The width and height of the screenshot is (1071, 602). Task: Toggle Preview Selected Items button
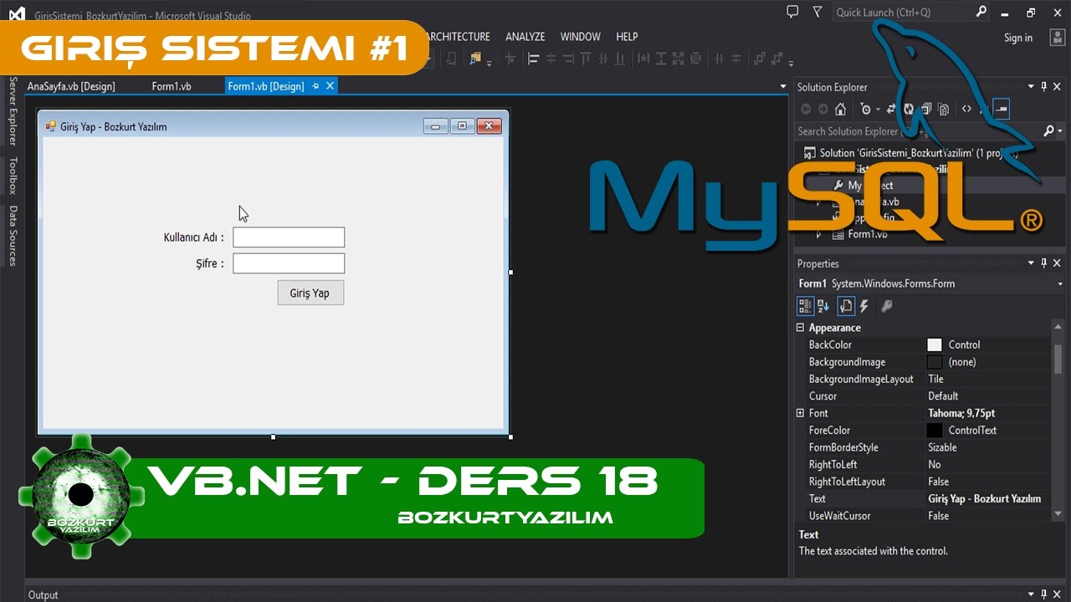[1001, 109]
